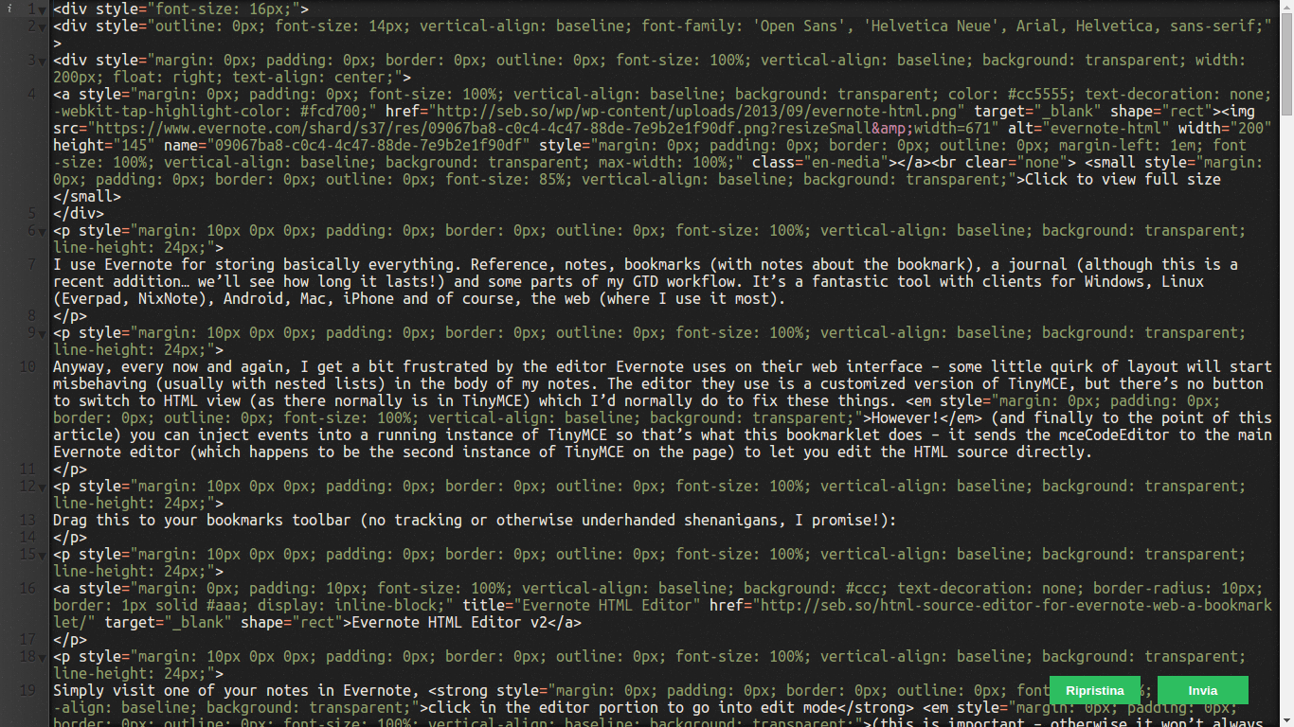This screenshot has width=1294, height=727.
Task: Submit with the green Invia button
Action: (1203, 690)
